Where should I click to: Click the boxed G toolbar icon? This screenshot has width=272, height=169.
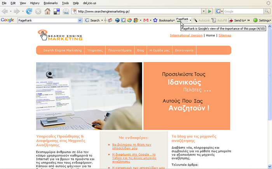click(123, 20)
